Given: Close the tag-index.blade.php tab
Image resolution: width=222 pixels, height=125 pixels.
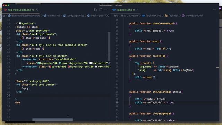Looking at the screenshot, I should pyautogui.click(x=37, y=10).
